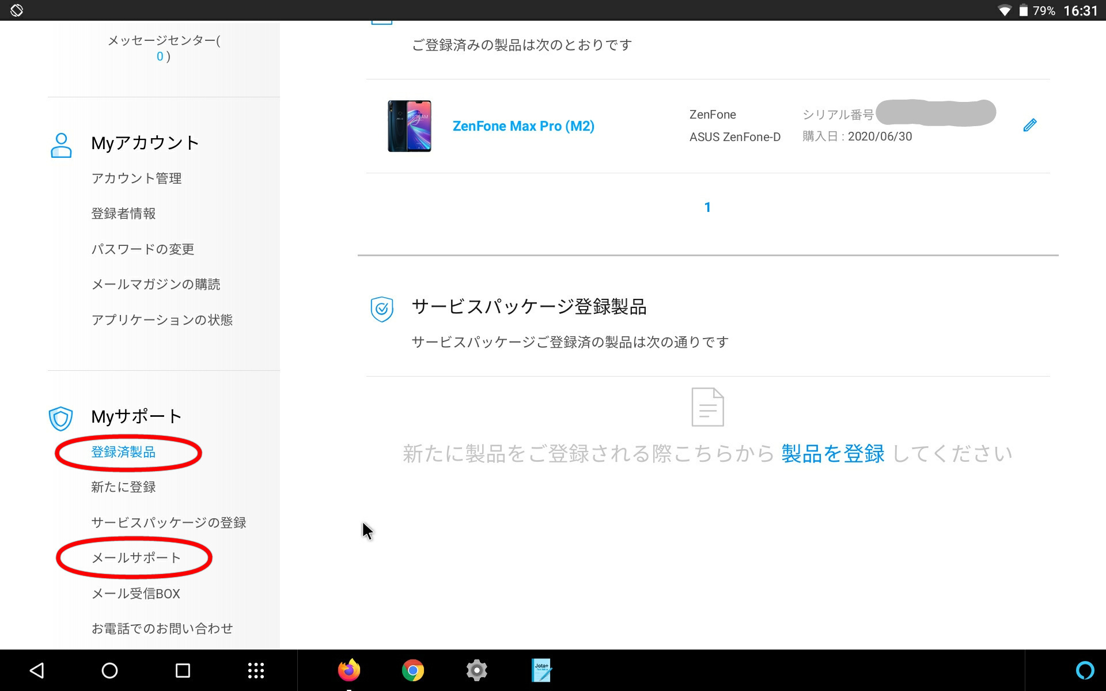1106x691 pixels.
Task: Tap the Alexa ring icon
Action: pyautogui.click(x=1085, y=670)
